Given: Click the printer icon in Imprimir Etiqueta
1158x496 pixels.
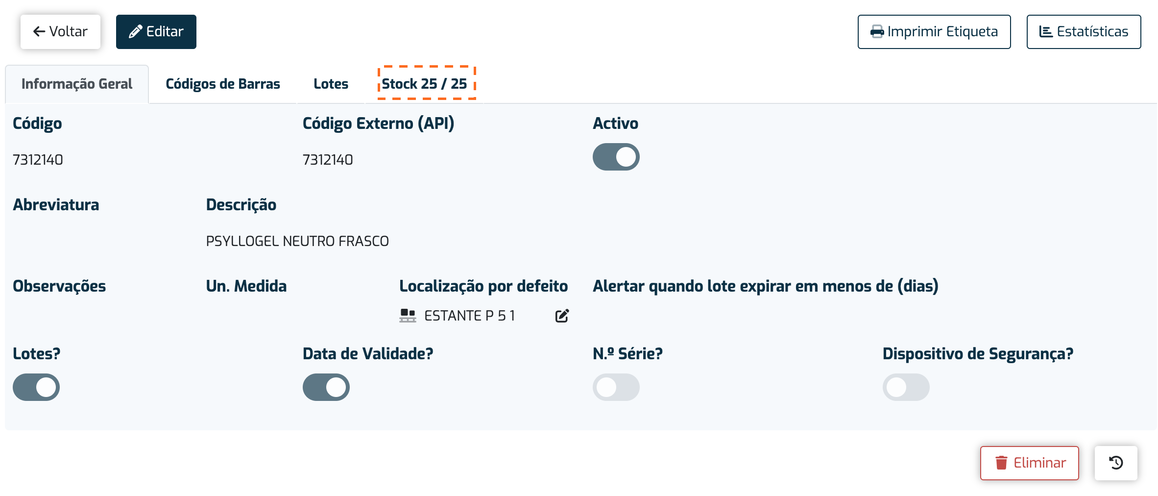Looking at the screenshot, I should [877, 32].
